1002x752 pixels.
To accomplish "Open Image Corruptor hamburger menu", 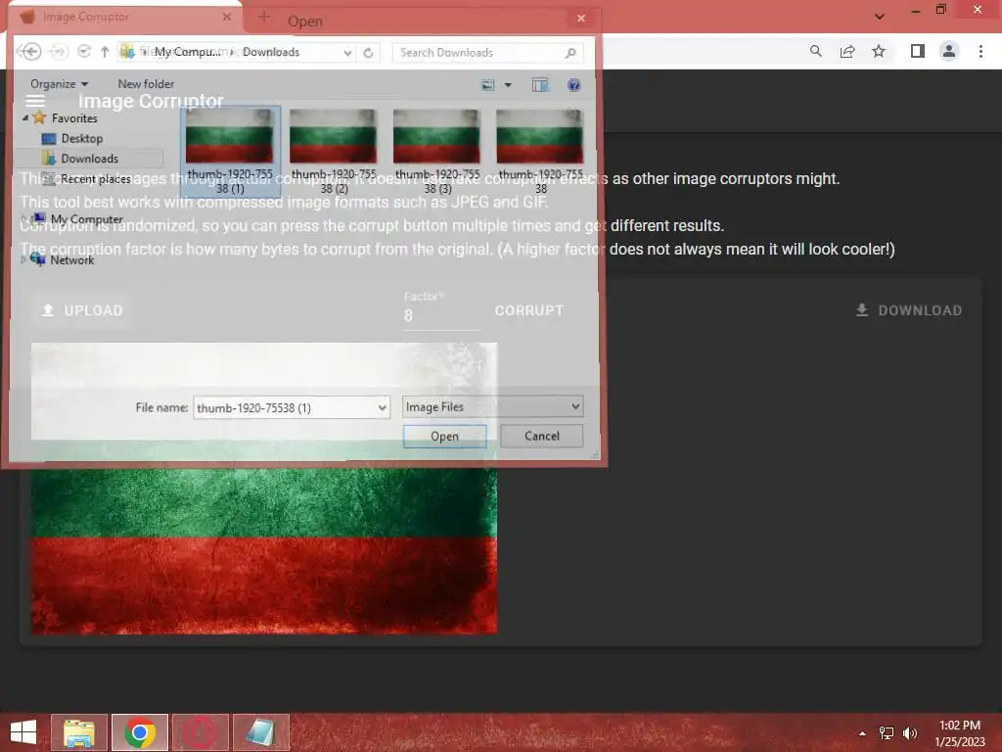I will pyautogui.click(x=35, y=101).
